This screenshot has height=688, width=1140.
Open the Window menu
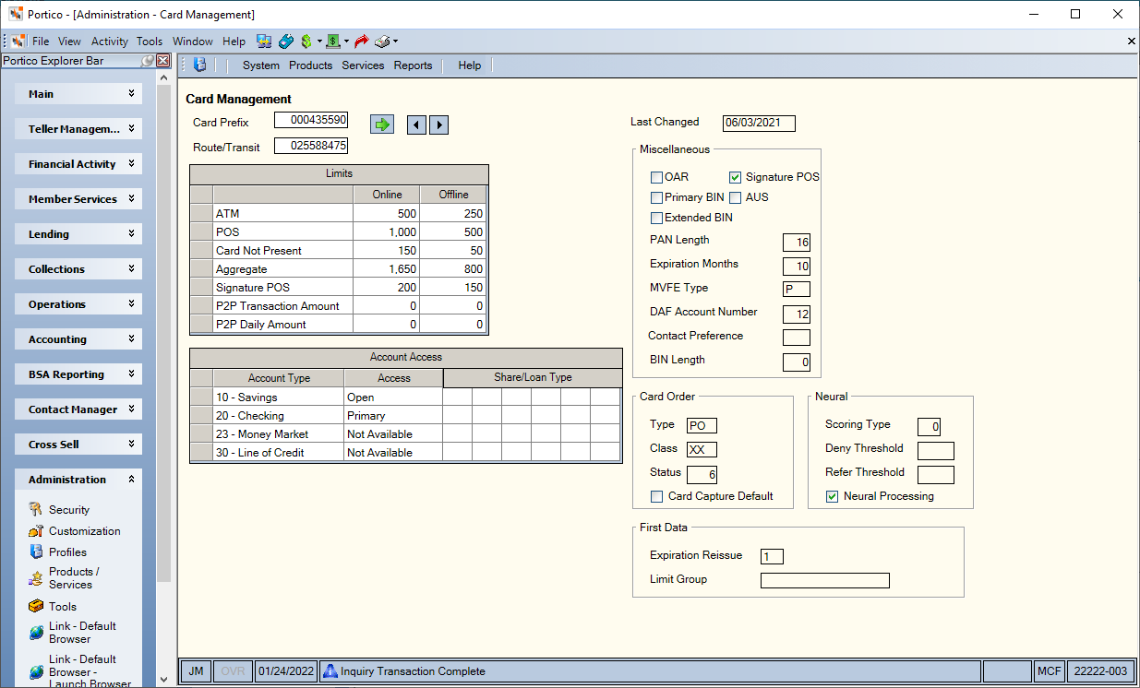[x=192, y=42]
